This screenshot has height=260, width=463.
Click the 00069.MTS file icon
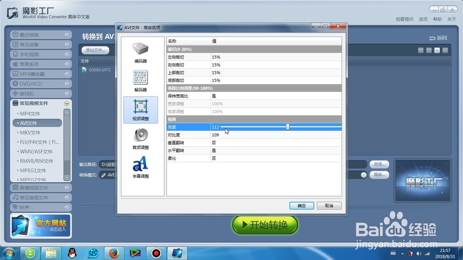tap(84, 70)
